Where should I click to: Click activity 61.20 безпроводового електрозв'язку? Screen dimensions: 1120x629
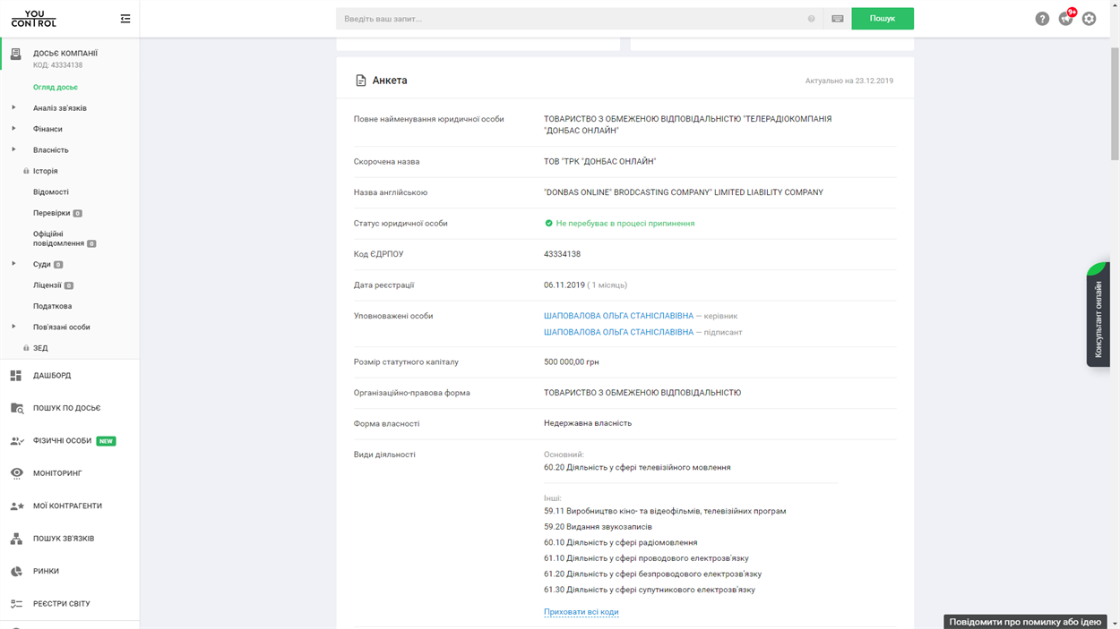(x=652, y=574)
